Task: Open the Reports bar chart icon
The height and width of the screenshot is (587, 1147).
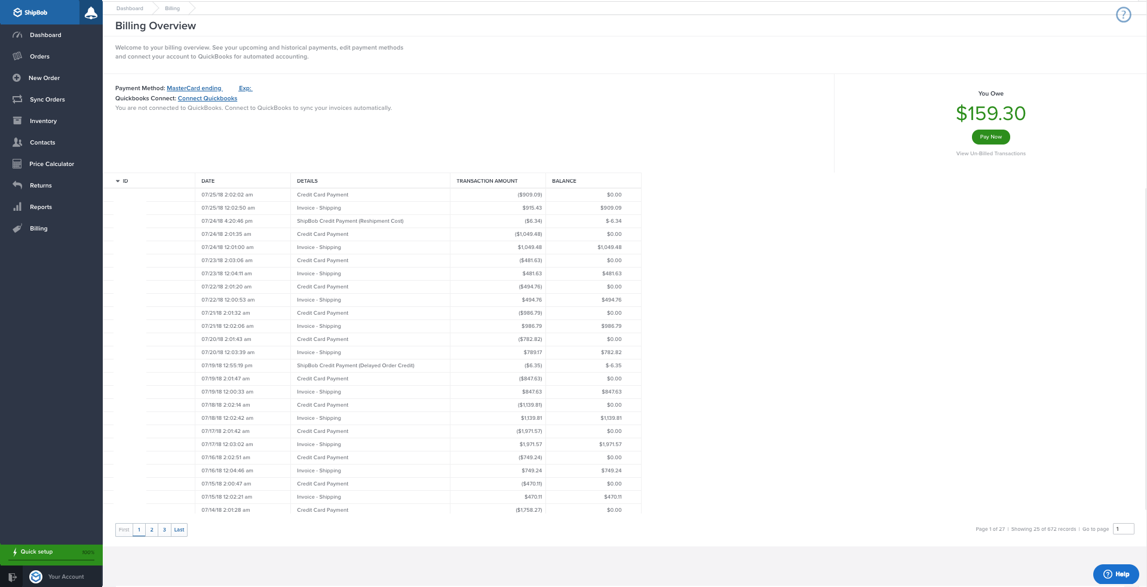Action: click(x=17, y=207)
